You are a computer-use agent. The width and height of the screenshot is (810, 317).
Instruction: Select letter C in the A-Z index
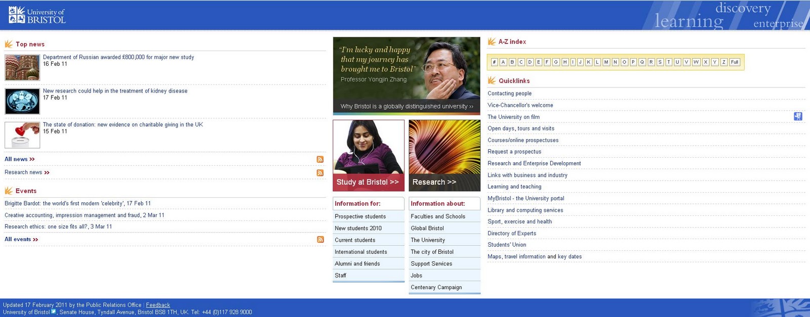point(521,62)
